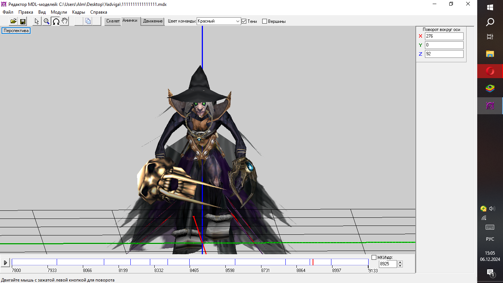Image resolution: width=503 pixels, height=283 pixels.
Task: Click the current frame number field 8925
Action: 388,264
